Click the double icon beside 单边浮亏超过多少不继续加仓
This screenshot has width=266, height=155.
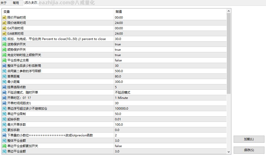4,108
